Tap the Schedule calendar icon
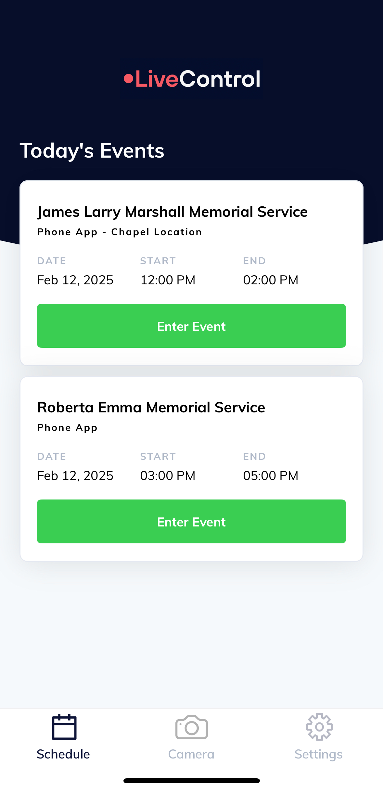The width and height of the screenshot is (383, 791). 64,727
